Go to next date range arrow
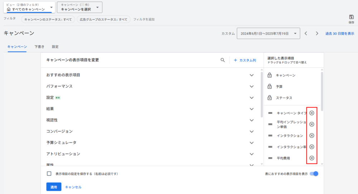This screenshot has height=194, width=358. [317, 33]
